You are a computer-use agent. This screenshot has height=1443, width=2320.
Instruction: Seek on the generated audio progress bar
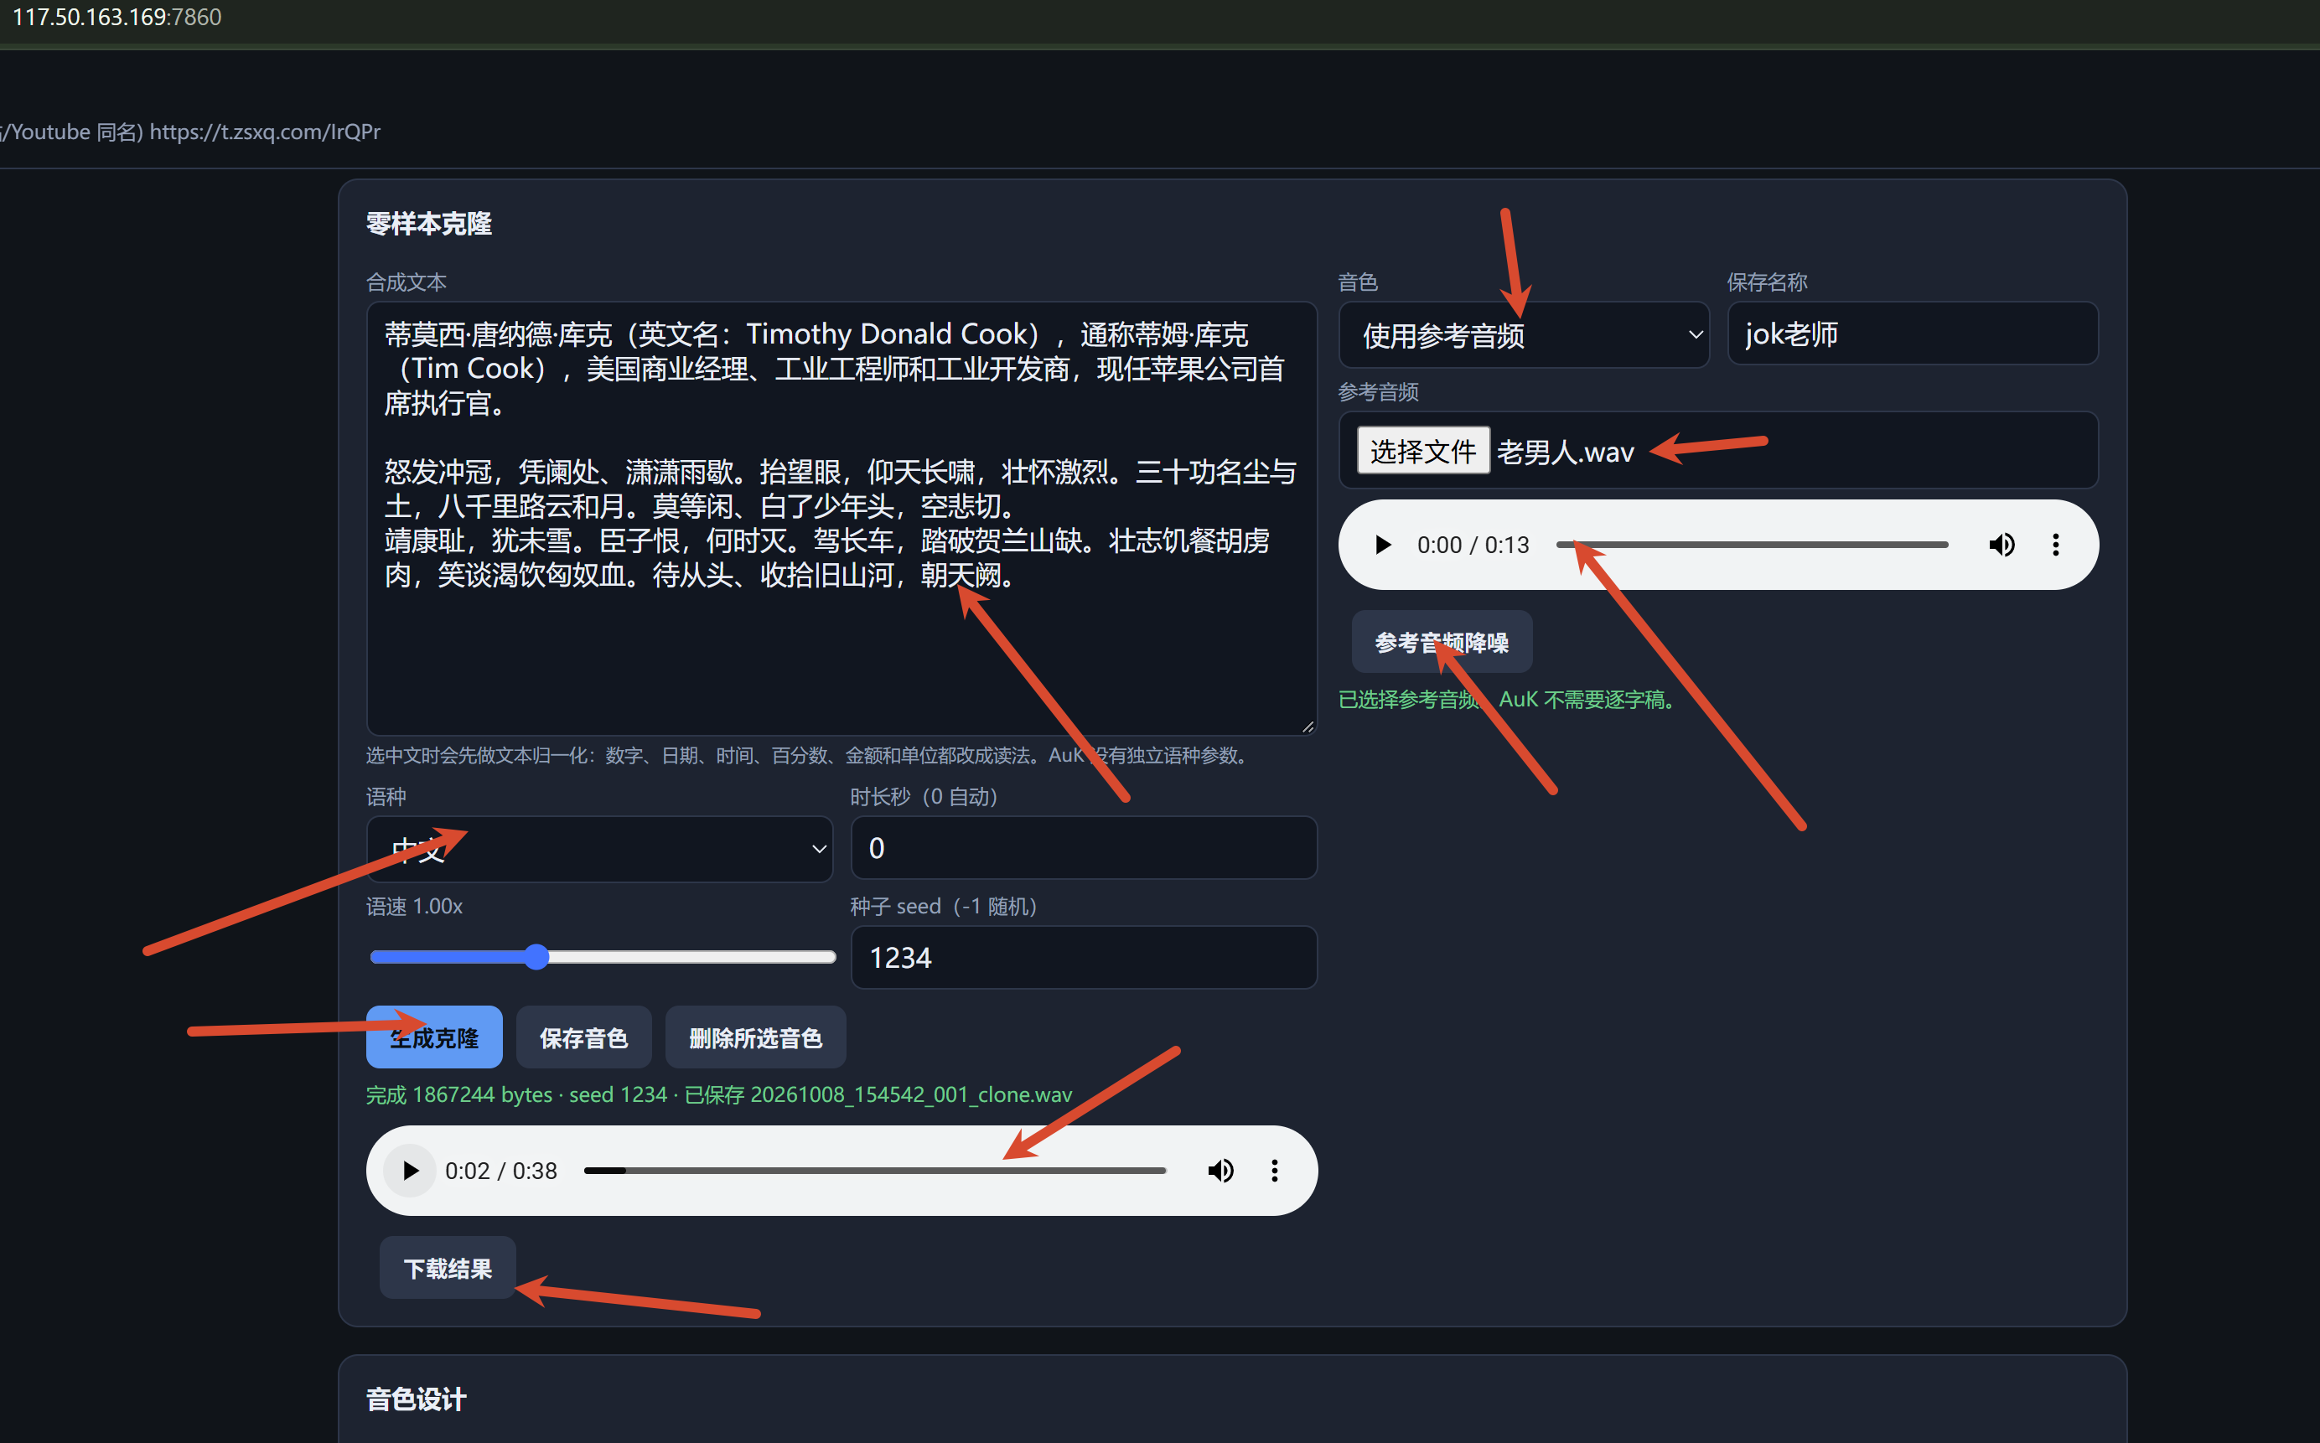click(x=874, y=1171)
